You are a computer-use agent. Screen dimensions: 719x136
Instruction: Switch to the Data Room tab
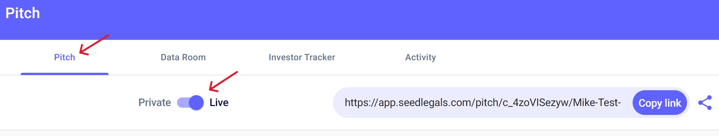(183, 57)
